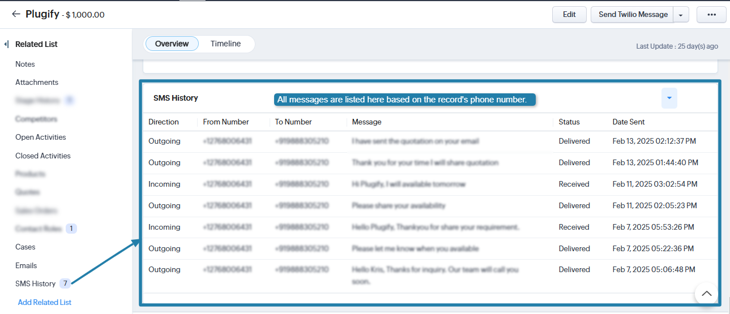This screenshot has width=730, height=314.
Task: Open the three-dots more options menu
Action: tap(711, 15)
